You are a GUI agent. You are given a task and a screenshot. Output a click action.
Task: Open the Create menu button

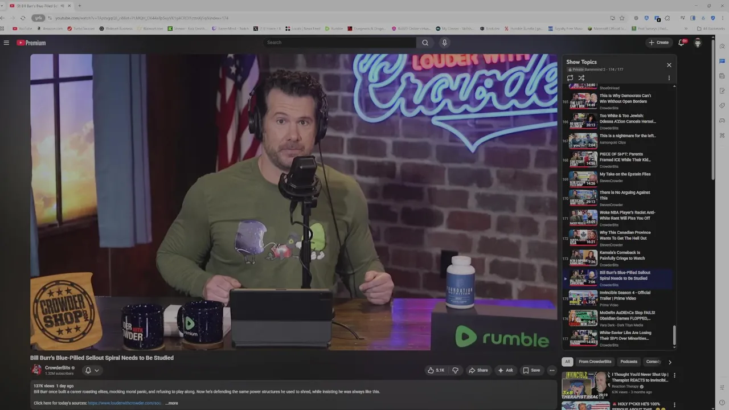click(659, 43)
